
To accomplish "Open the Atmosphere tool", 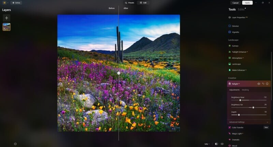I will (x=238, y=58).
